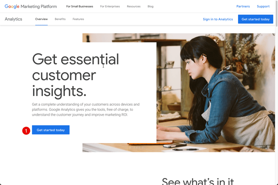Switch to the Features tab

[78, 19]
